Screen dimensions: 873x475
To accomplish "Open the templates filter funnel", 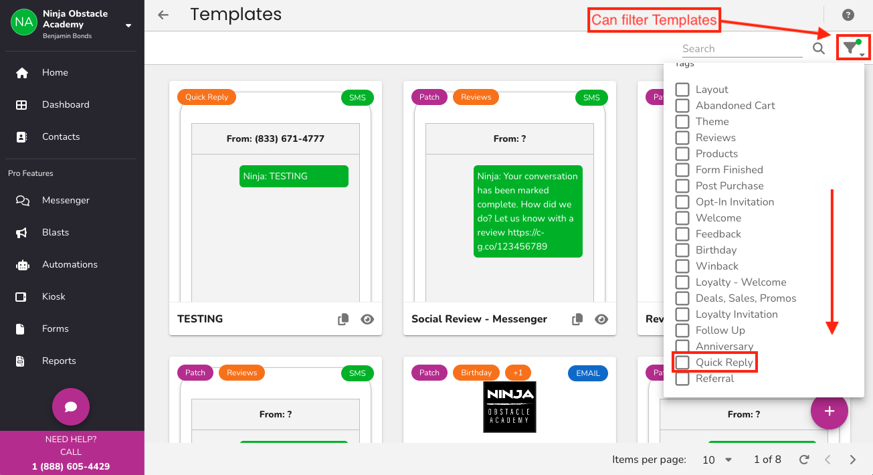I will click(851, 47).
